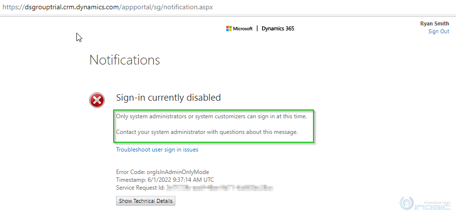This screenshot has width=456, height=217.
Task: Click the Notifications page heading
Action: point(124,60)
